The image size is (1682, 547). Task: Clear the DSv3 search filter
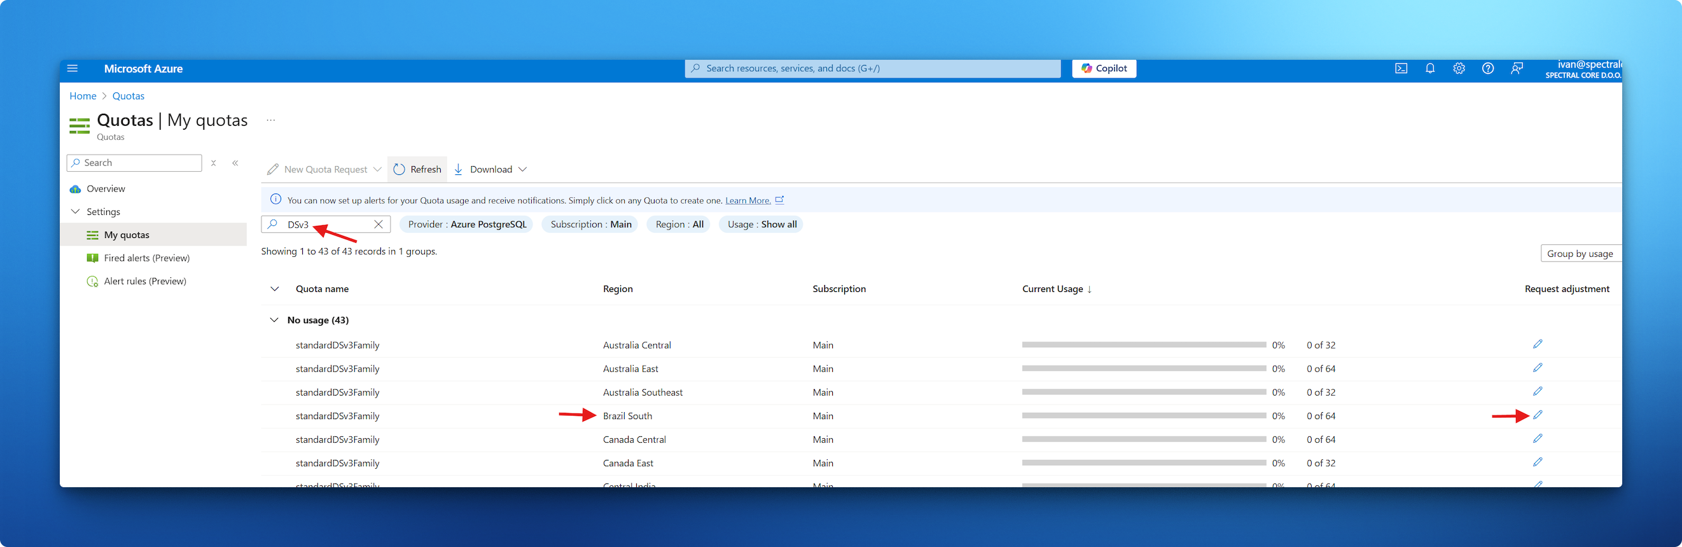(378, 225)
